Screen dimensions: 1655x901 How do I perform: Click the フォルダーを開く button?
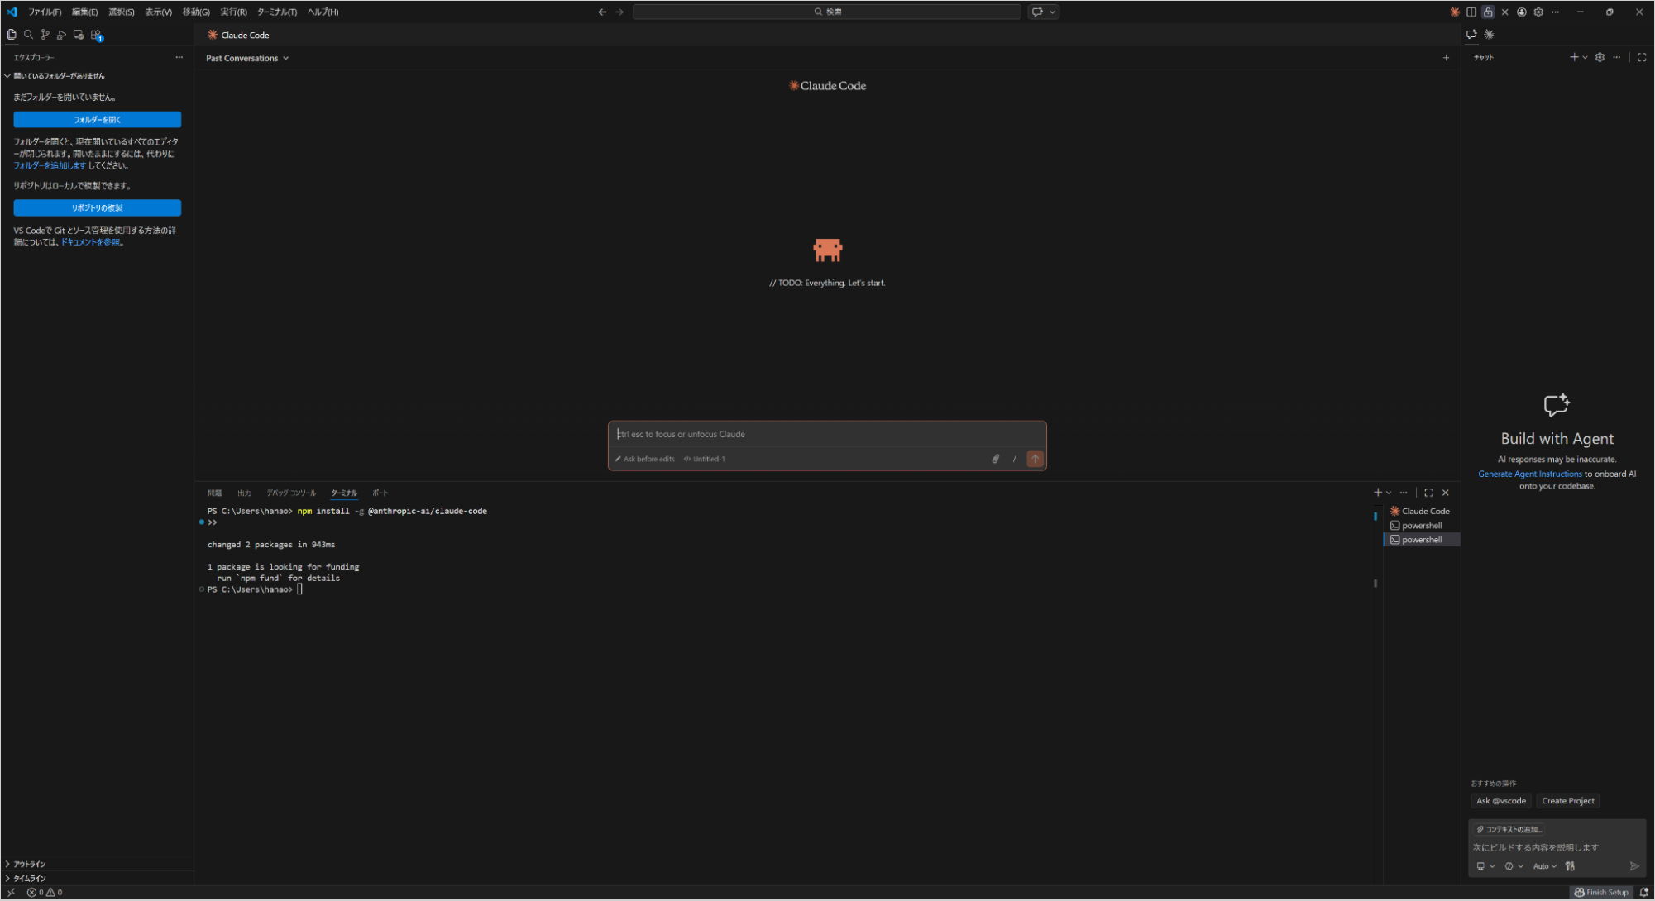coord(97,120)
